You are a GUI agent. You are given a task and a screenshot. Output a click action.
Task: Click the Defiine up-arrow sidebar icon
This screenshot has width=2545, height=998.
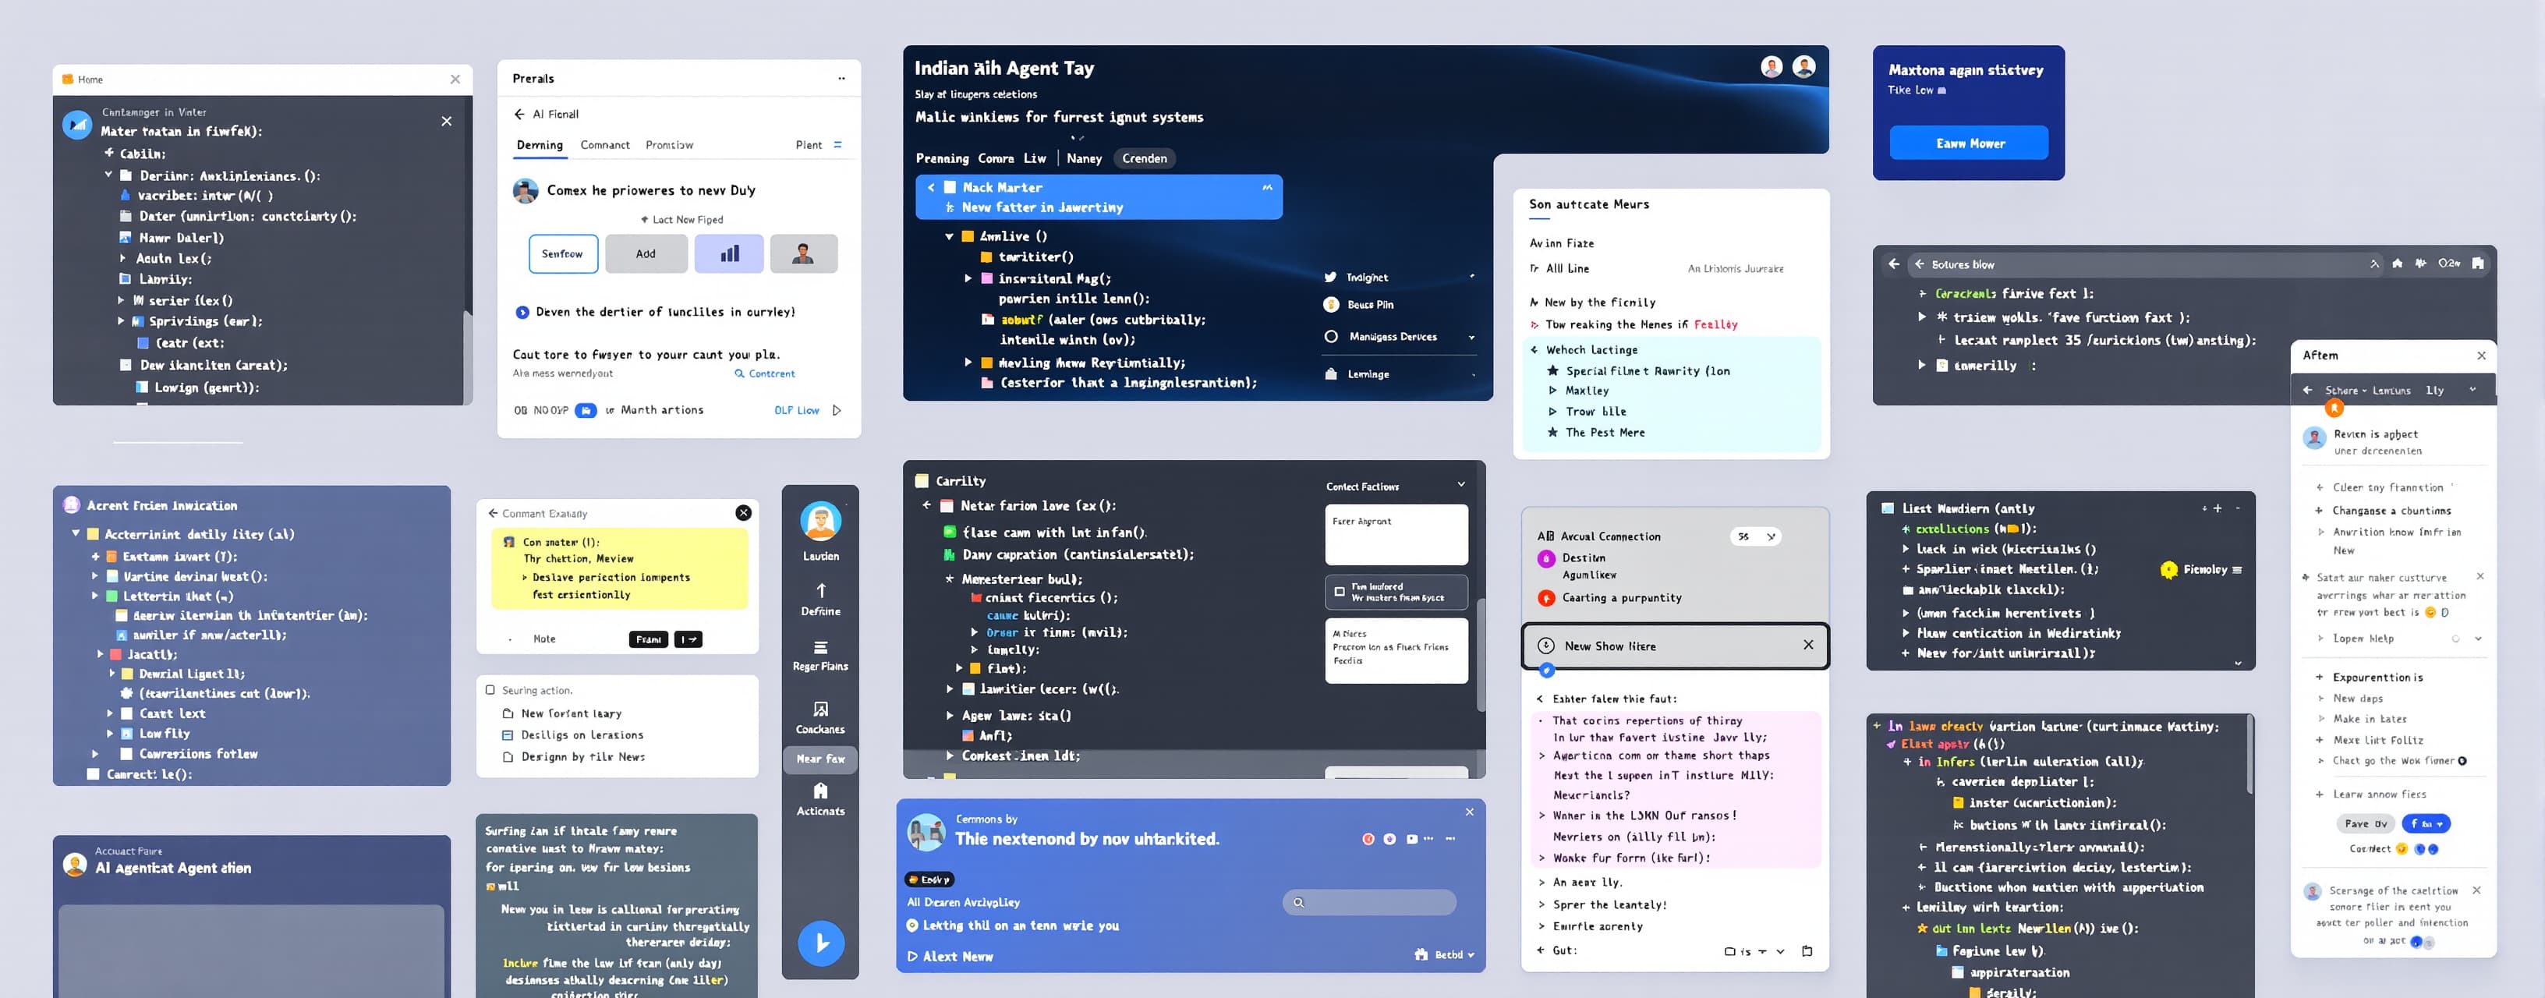click(x=821, y=591)
